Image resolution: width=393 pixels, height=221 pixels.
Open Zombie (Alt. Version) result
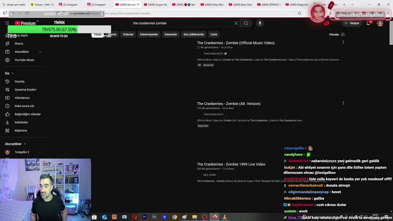pos(229,104)
